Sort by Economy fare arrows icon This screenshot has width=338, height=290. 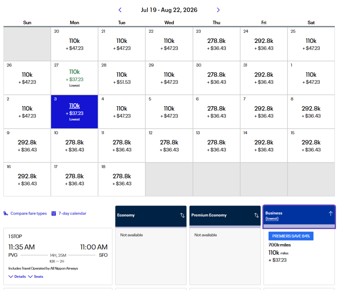tap(182, 215)
